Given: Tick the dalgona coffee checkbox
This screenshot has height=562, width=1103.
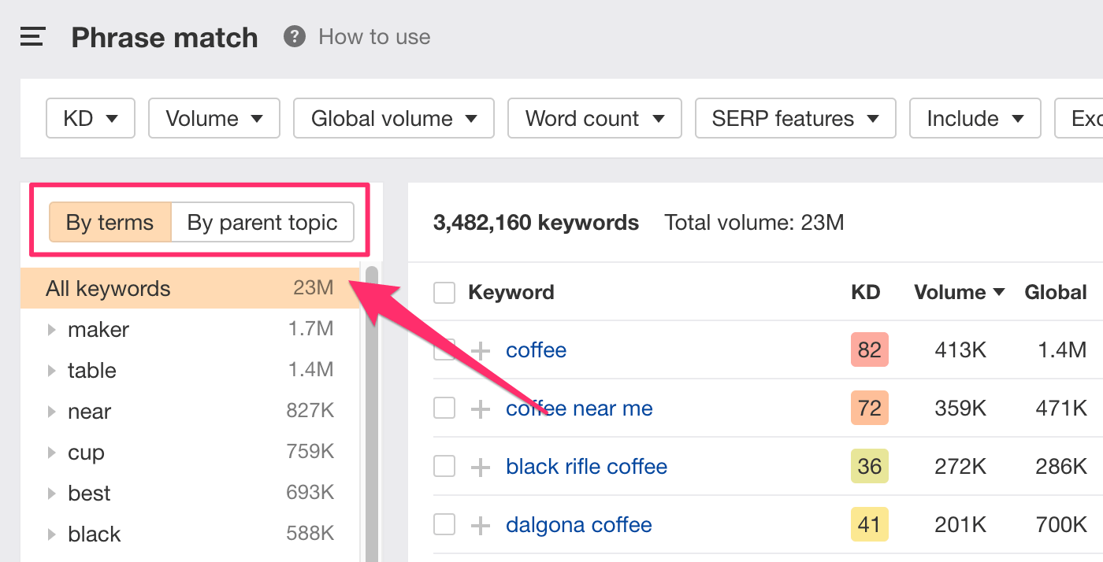Looking at the screenshot, I should (444, 525).
